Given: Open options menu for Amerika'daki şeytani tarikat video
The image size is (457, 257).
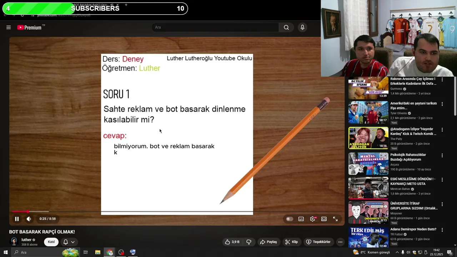Looking at the screenshot, I should click(442, 104).
